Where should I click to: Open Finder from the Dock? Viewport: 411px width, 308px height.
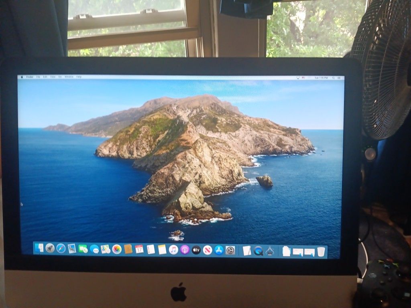39,248
